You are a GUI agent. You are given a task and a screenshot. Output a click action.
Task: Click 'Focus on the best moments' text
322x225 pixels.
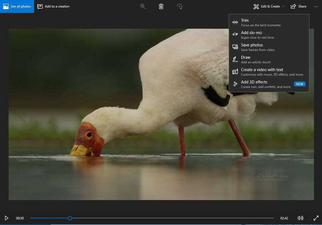point(261,25)
